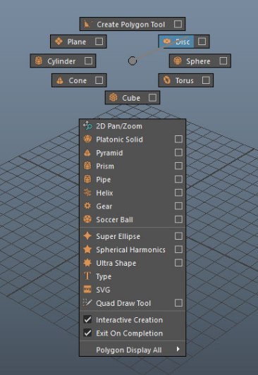Open the Spherical Harmonics option box
Image resolution: width=258 pixels, height=375 pixels.
pyautogui.click(x=178, y=250)
